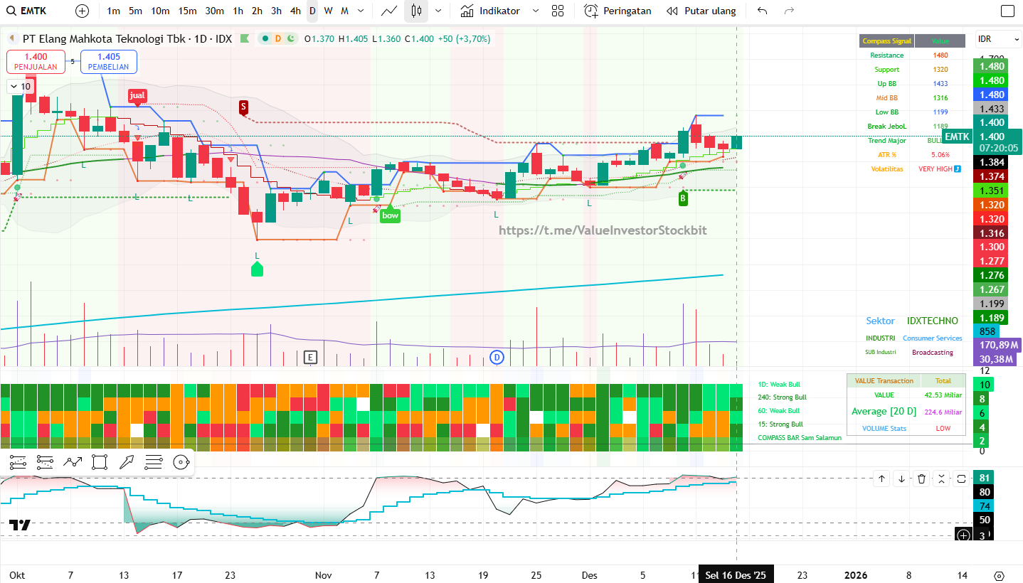The height and width of the screenshot is (583, 1023).
Task: Click the dark red S signal label
Action: [243, 107]
